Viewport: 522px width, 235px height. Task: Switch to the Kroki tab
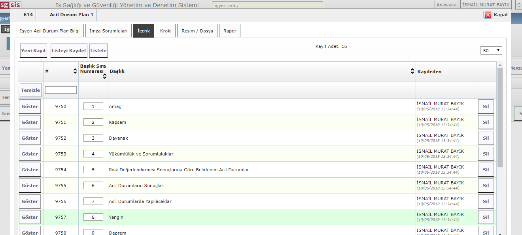pyautogui.click(x=166, y=31)
